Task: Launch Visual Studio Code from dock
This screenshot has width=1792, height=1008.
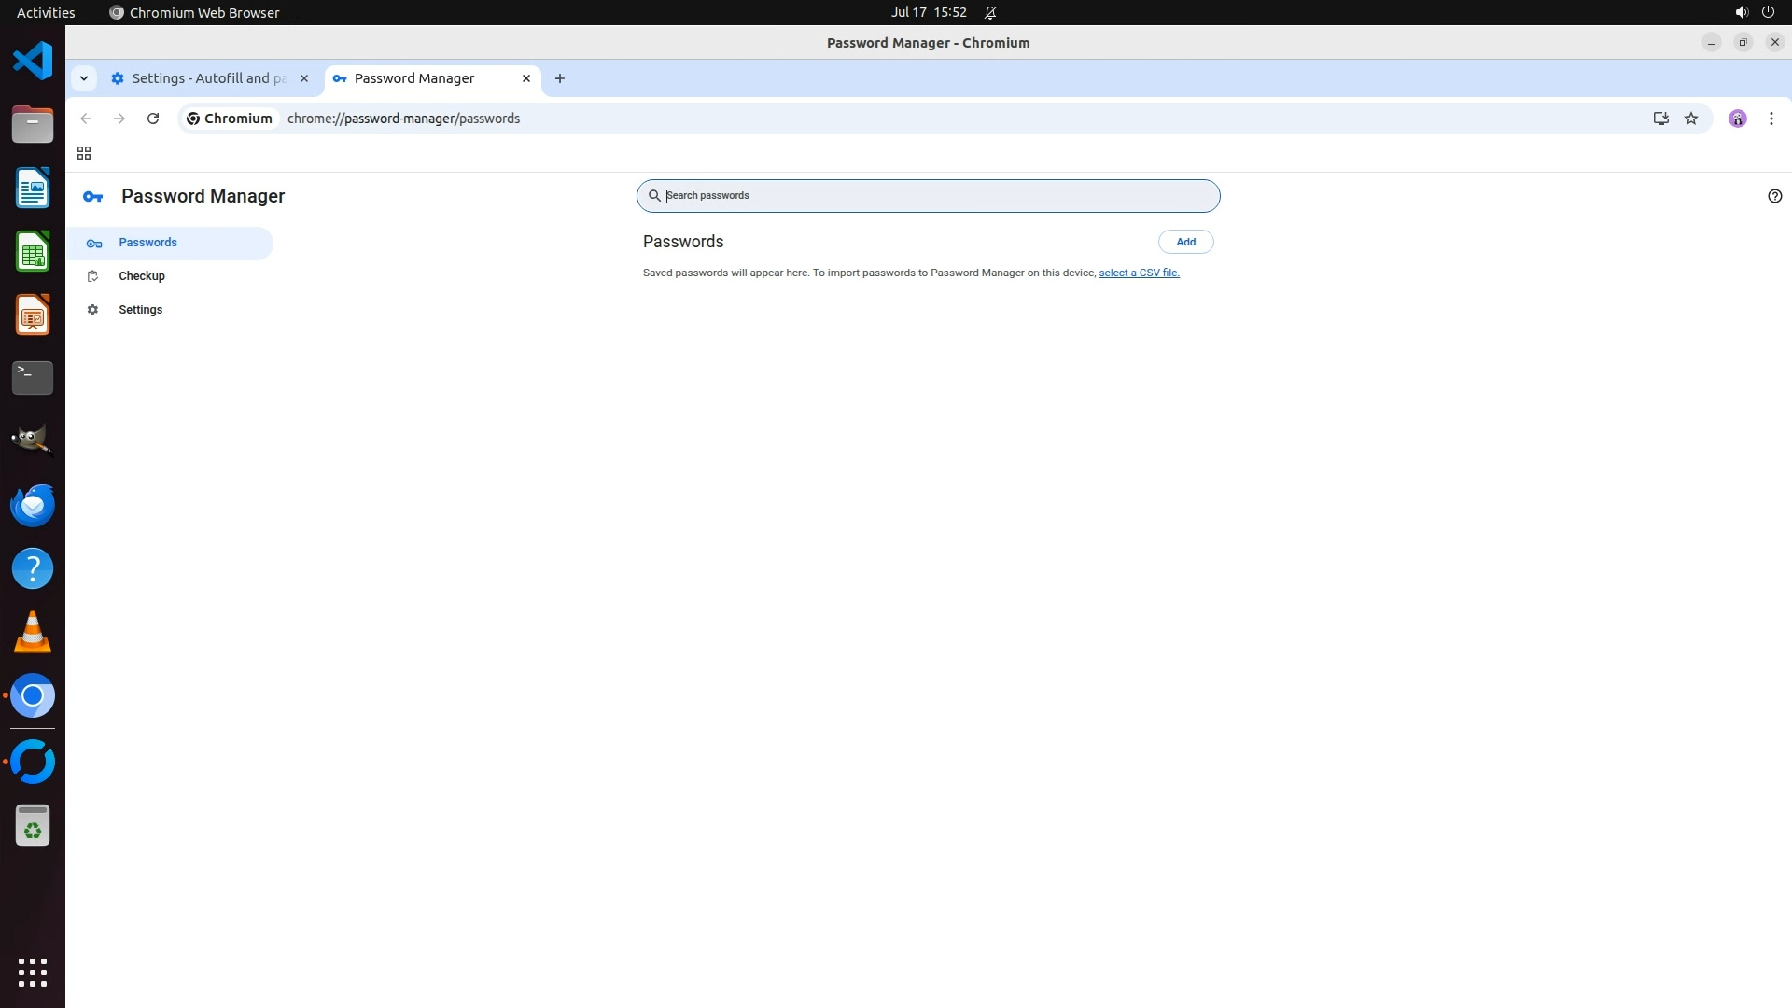Action: click(33, 62)
